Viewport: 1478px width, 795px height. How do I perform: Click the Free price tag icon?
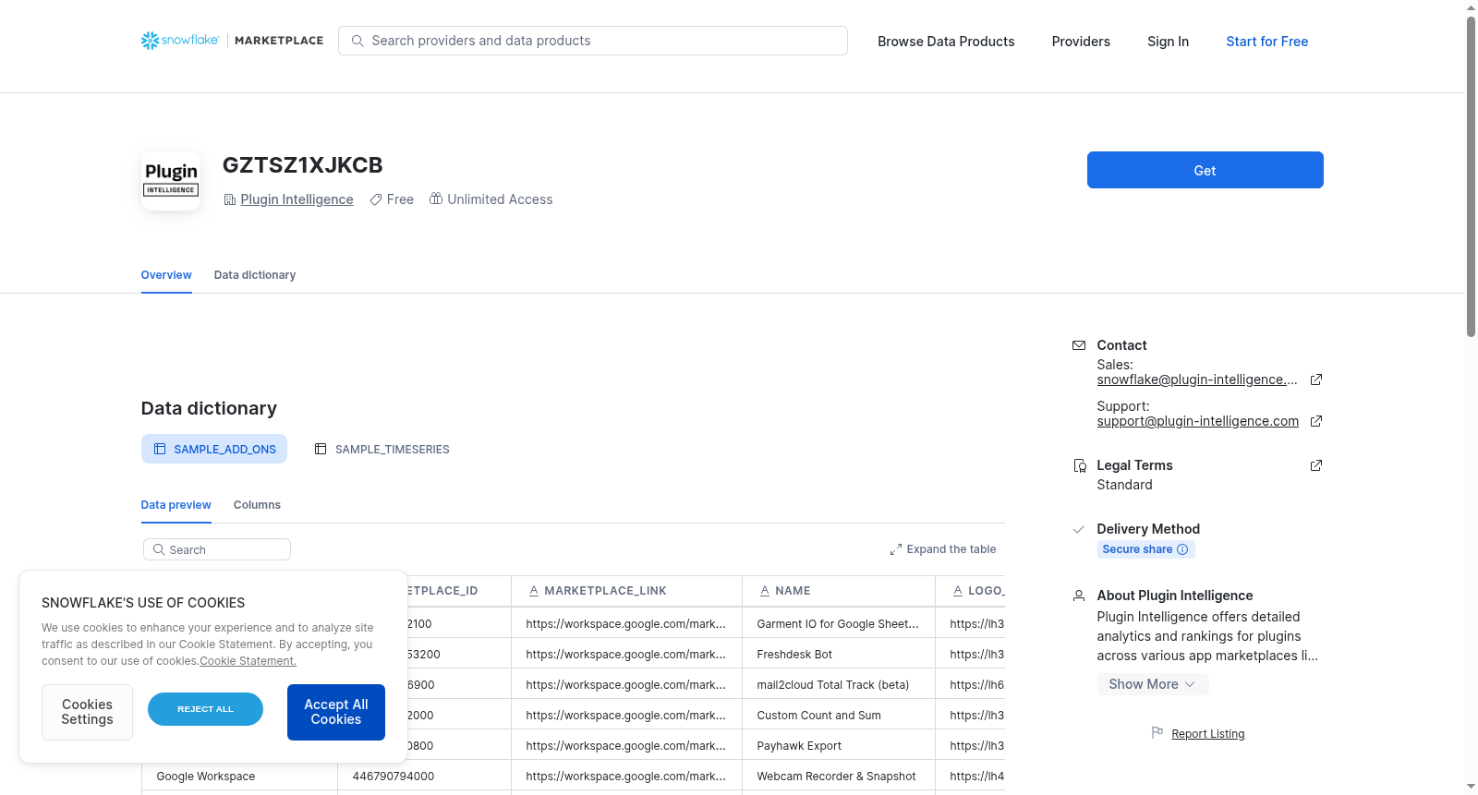tap(376, 199)
